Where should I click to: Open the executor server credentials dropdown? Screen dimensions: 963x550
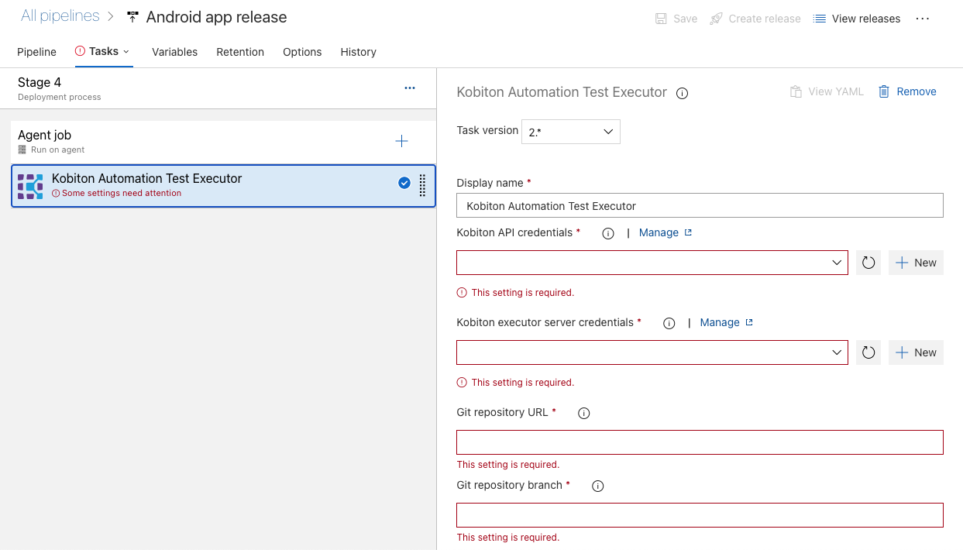tap(652, 352)
